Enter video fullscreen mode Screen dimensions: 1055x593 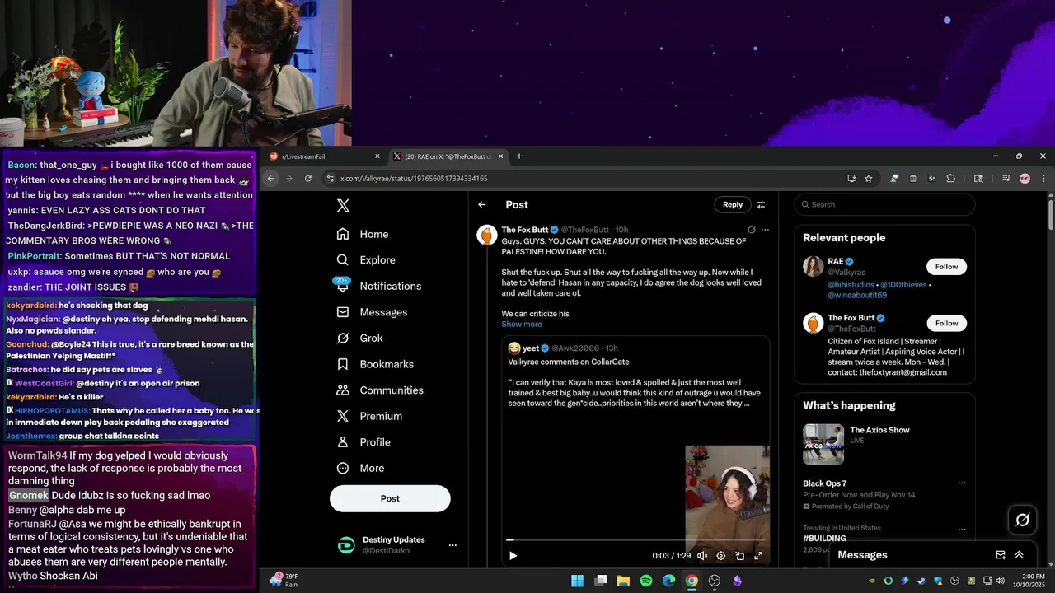pos(758,556)
